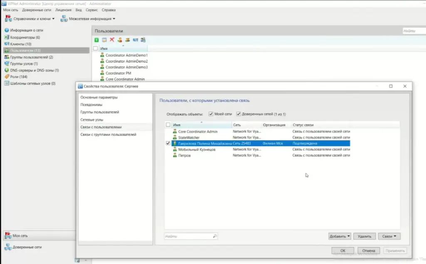Open the Связи dropdown button

click(x=389, y=236)
